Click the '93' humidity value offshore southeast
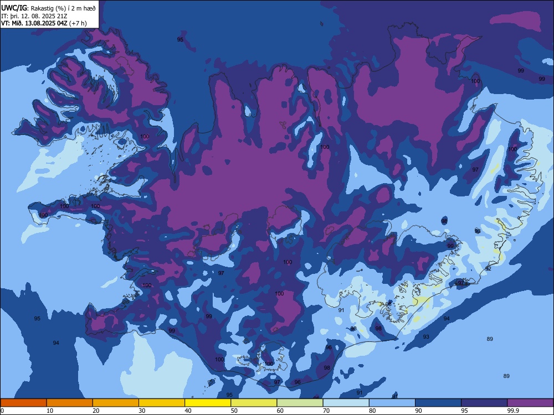Viewport: 554px width, 415px height. pos(426,336)
